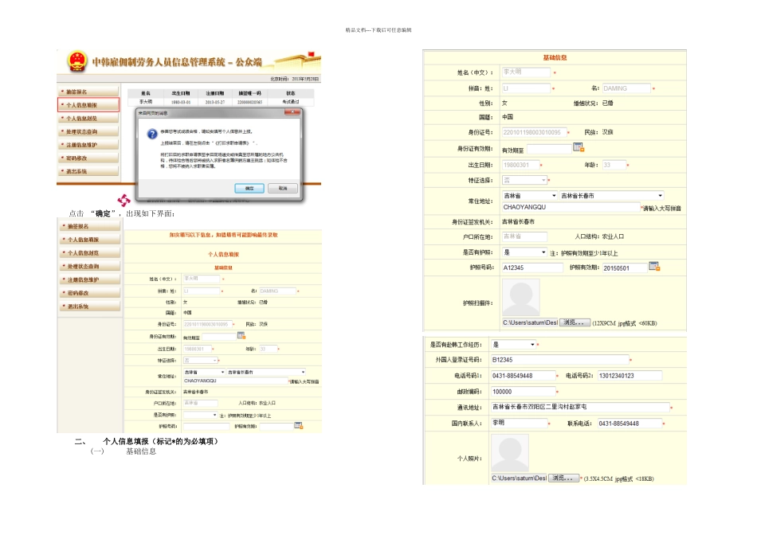The image size is (757, 535).
Task: Click the passport number field containing A12345
Action: pos(532,267)
